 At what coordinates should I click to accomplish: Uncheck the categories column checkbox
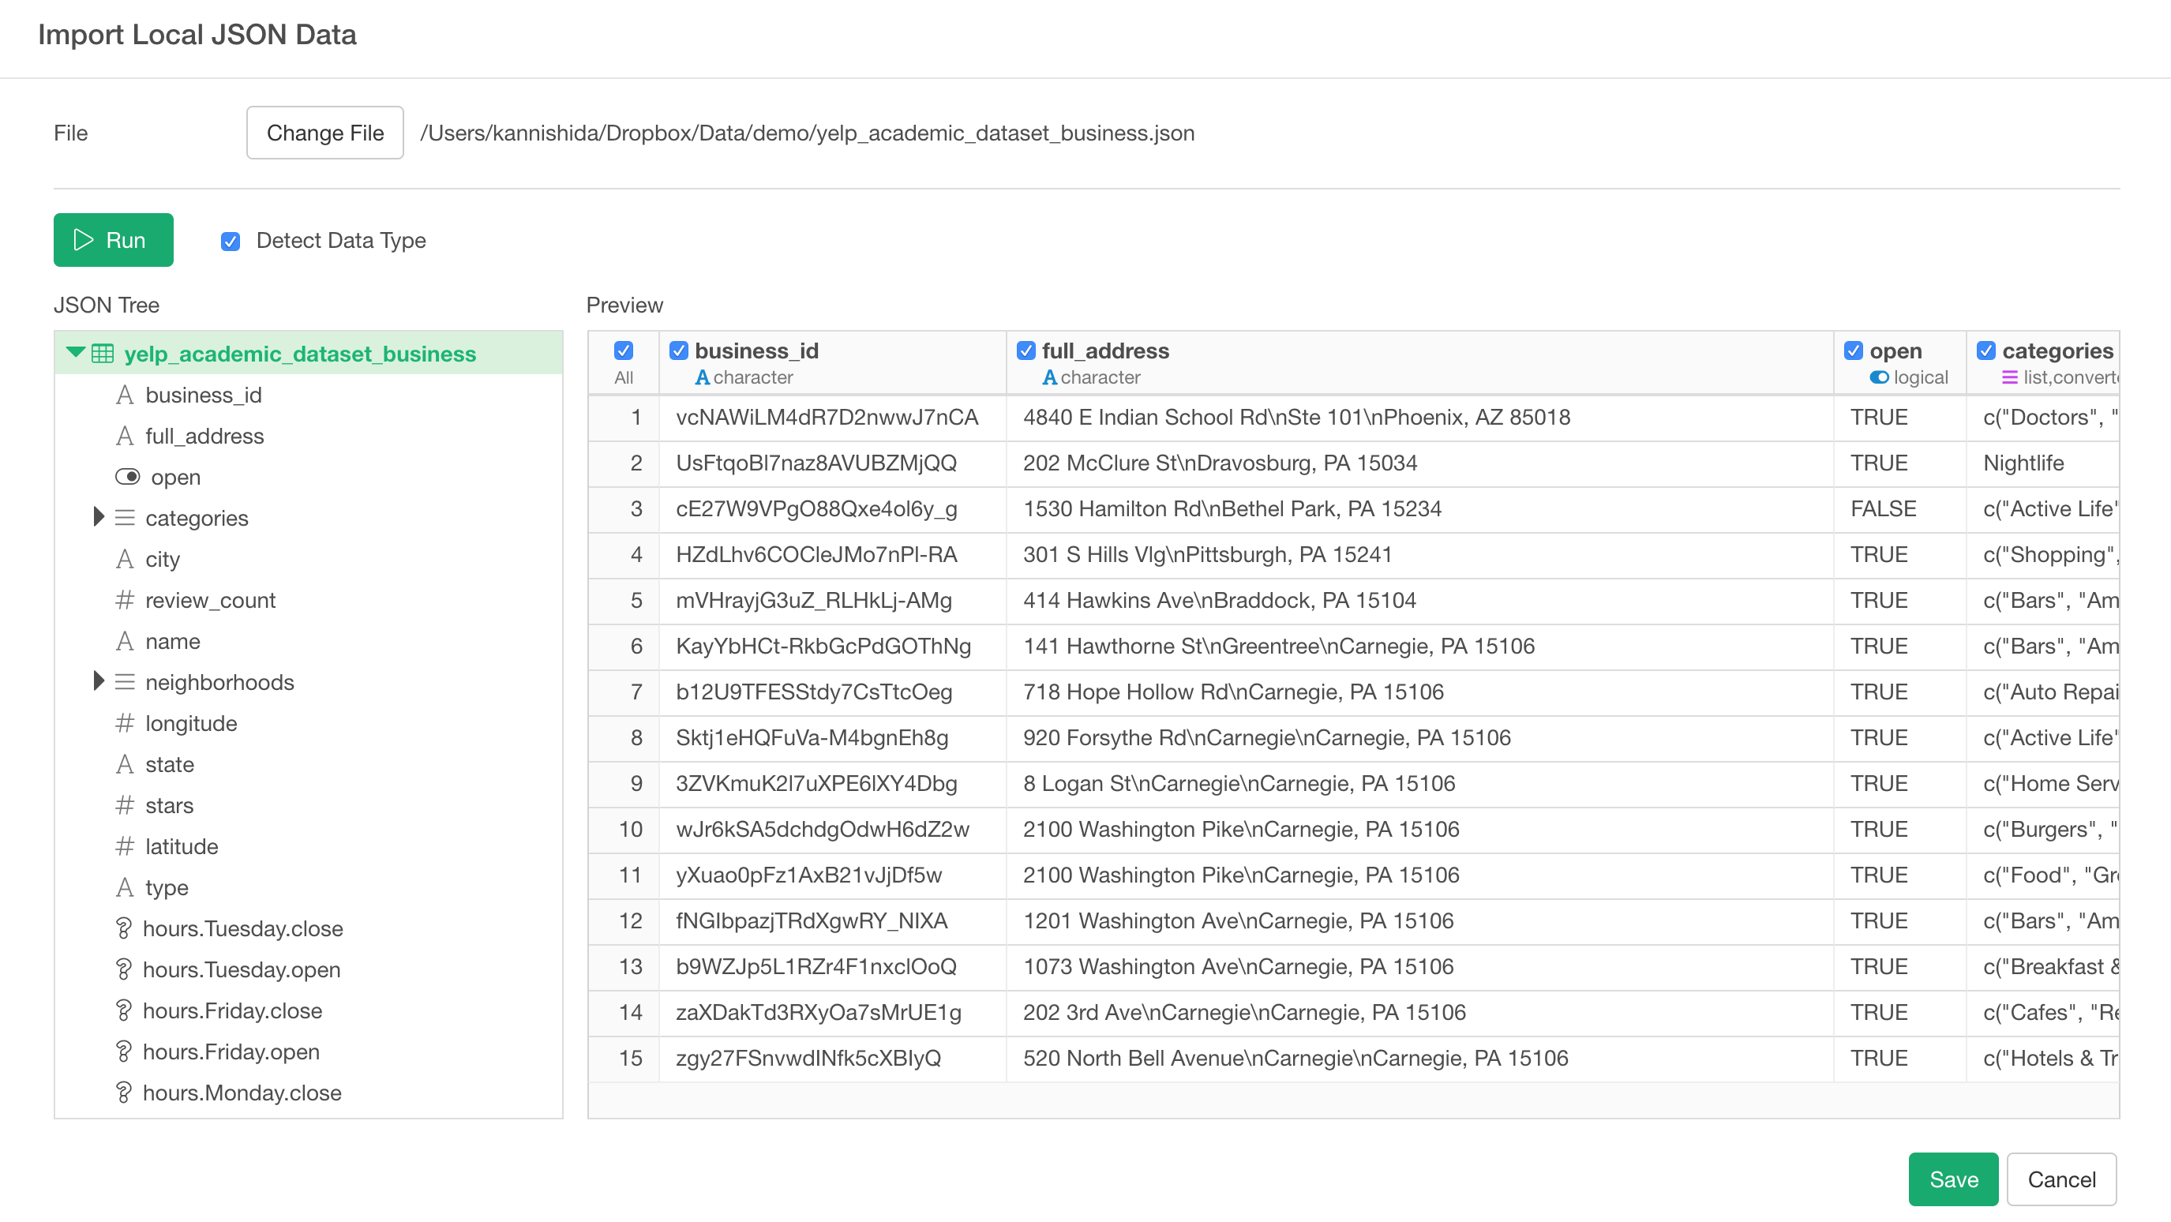click(1987, 350)
